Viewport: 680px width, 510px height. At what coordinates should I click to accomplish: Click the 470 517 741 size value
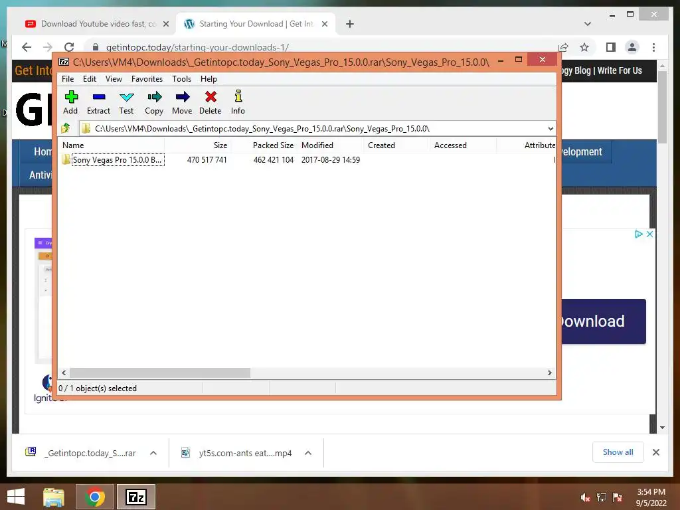(x=207, y=159)
